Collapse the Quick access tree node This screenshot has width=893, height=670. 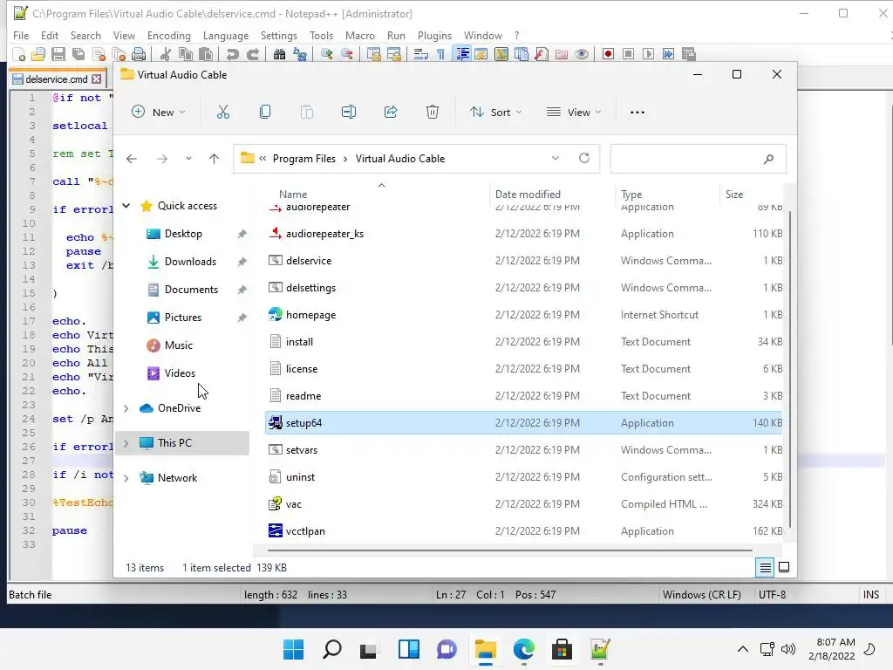coord(126,206)
